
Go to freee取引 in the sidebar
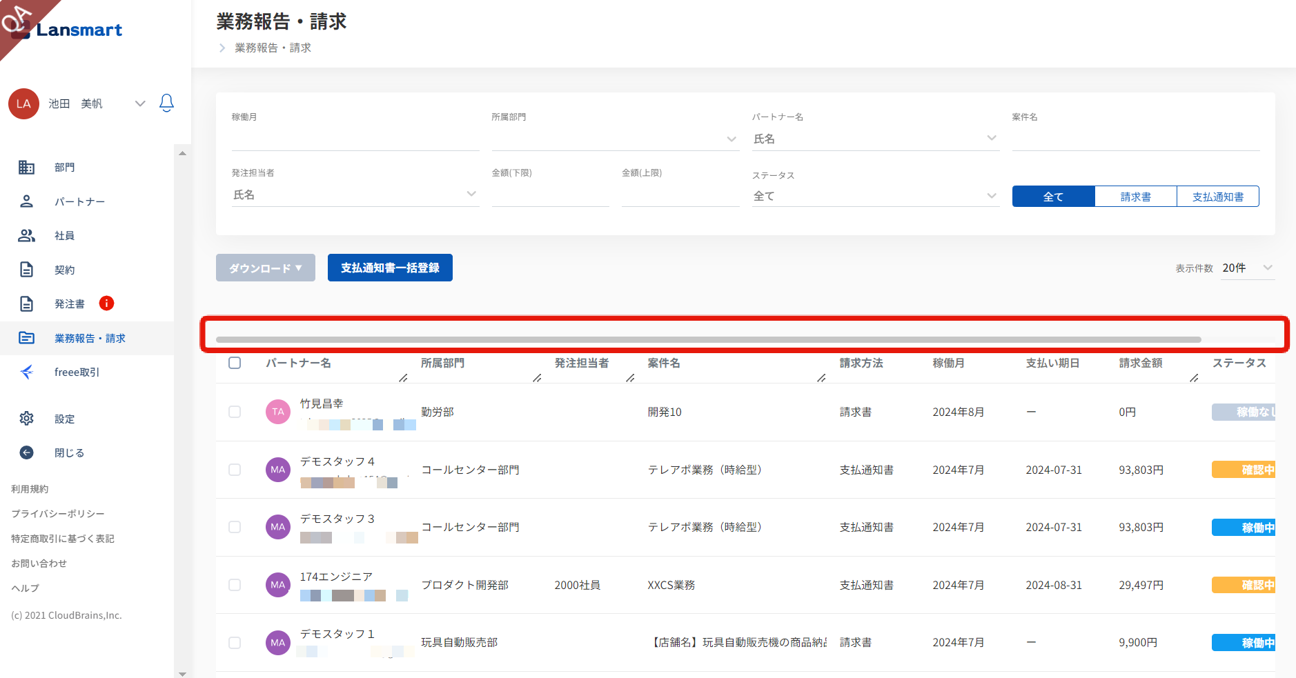[x=77, y=372]
